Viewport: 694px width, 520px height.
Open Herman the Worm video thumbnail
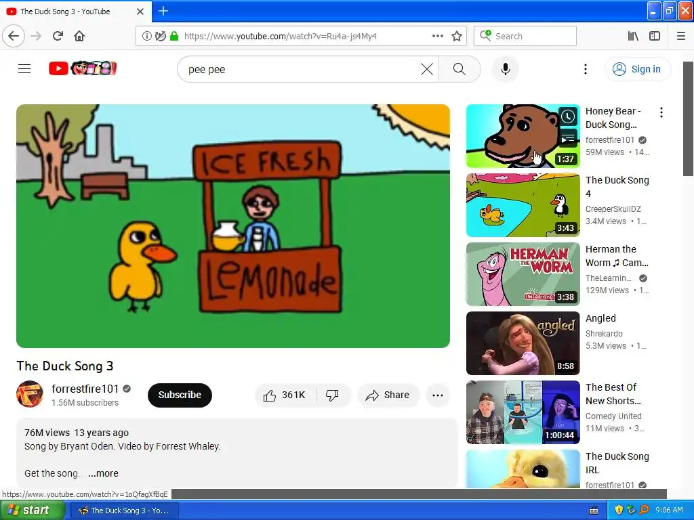(x=523, y=274)
